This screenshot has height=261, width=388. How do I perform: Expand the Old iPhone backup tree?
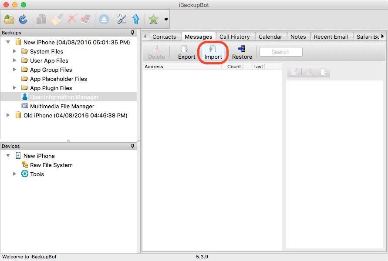(8, 115)
